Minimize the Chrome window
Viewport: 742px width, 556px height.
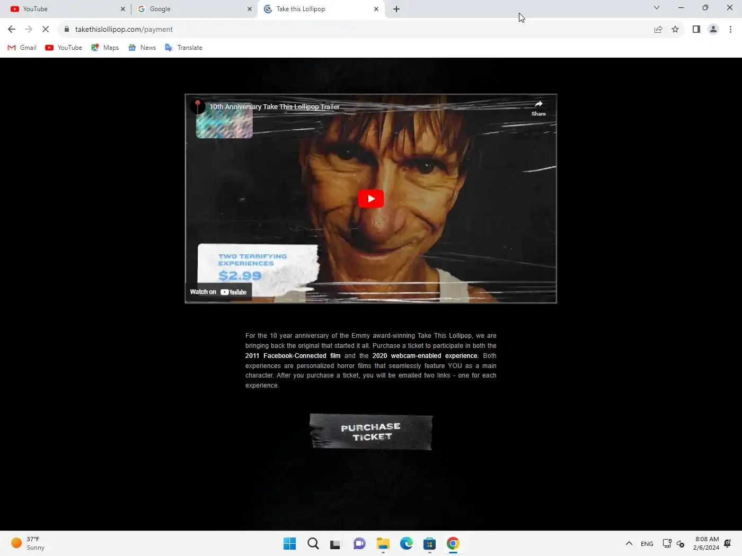[x=681, y=7]
